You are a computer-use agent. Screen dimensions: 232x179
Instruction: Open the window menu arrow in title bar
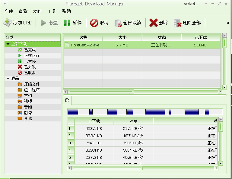click(x=5, y=4)
